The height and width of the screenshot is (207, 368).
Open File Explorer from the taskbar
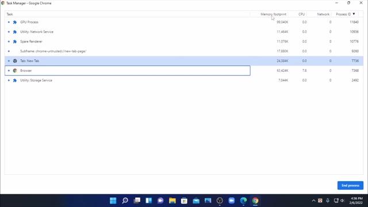tap(172, 201)
